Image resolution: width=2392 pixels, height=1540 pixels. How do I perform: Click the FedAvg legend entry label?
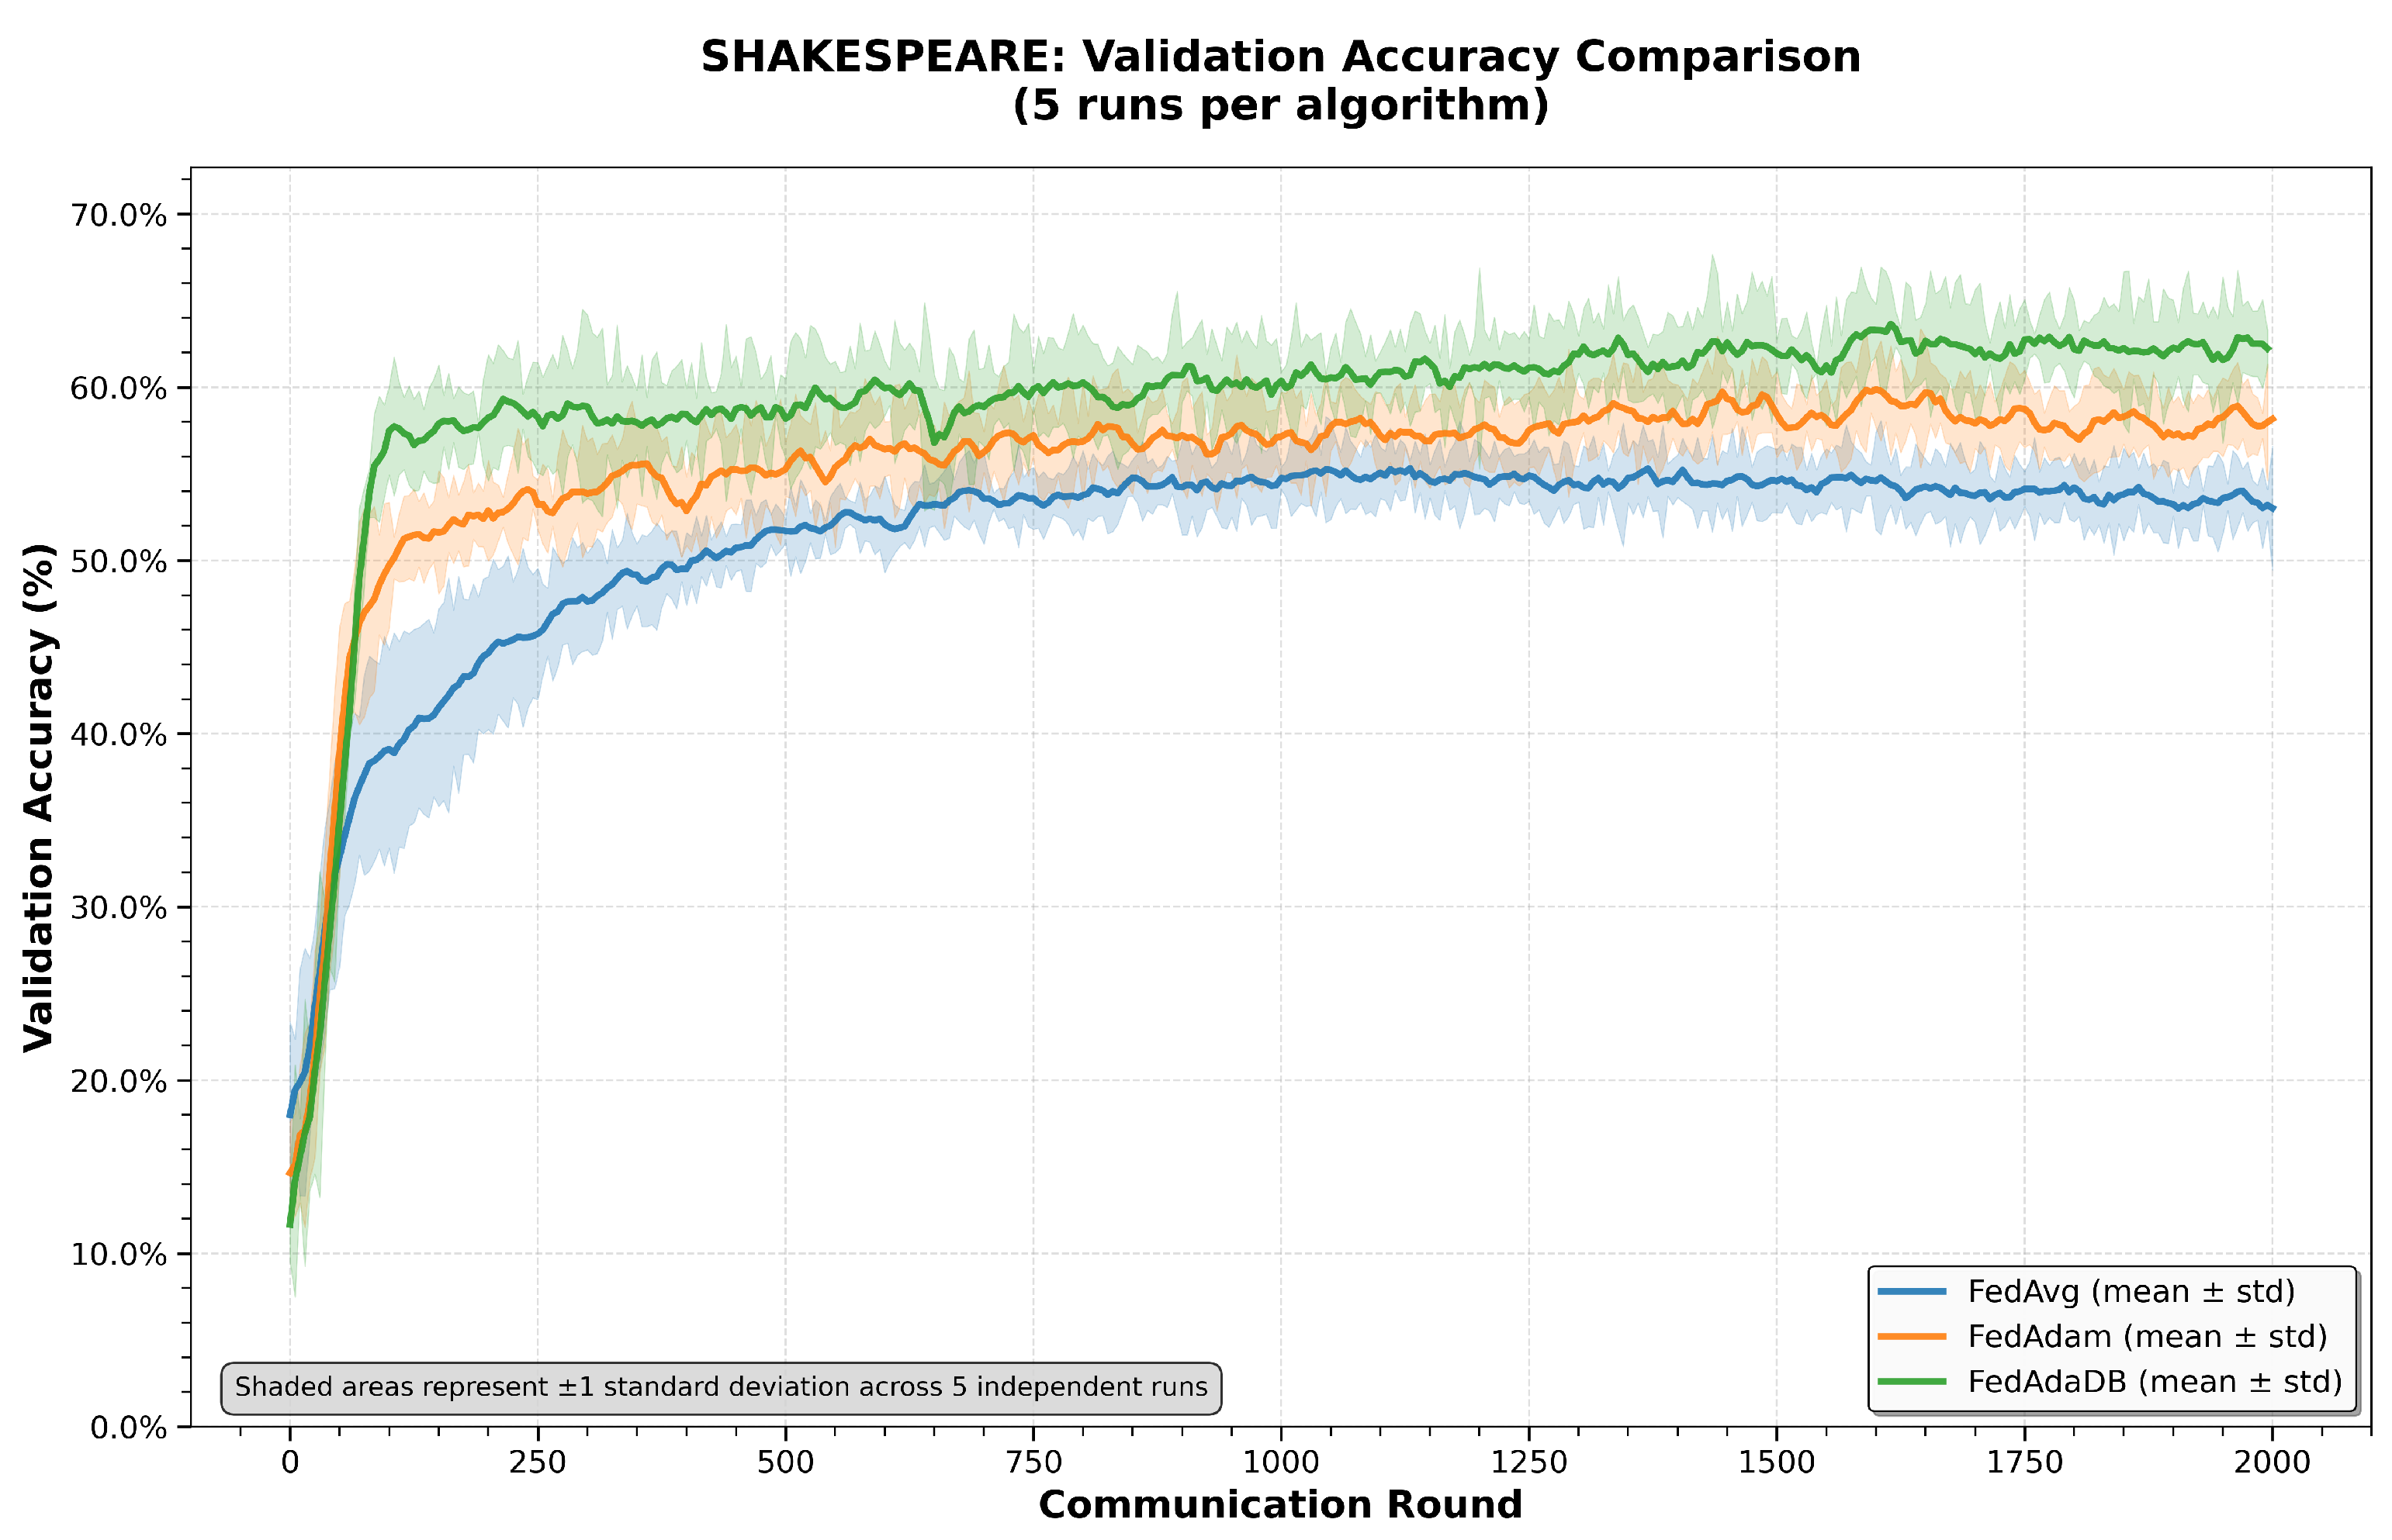coord(2131,1291)
